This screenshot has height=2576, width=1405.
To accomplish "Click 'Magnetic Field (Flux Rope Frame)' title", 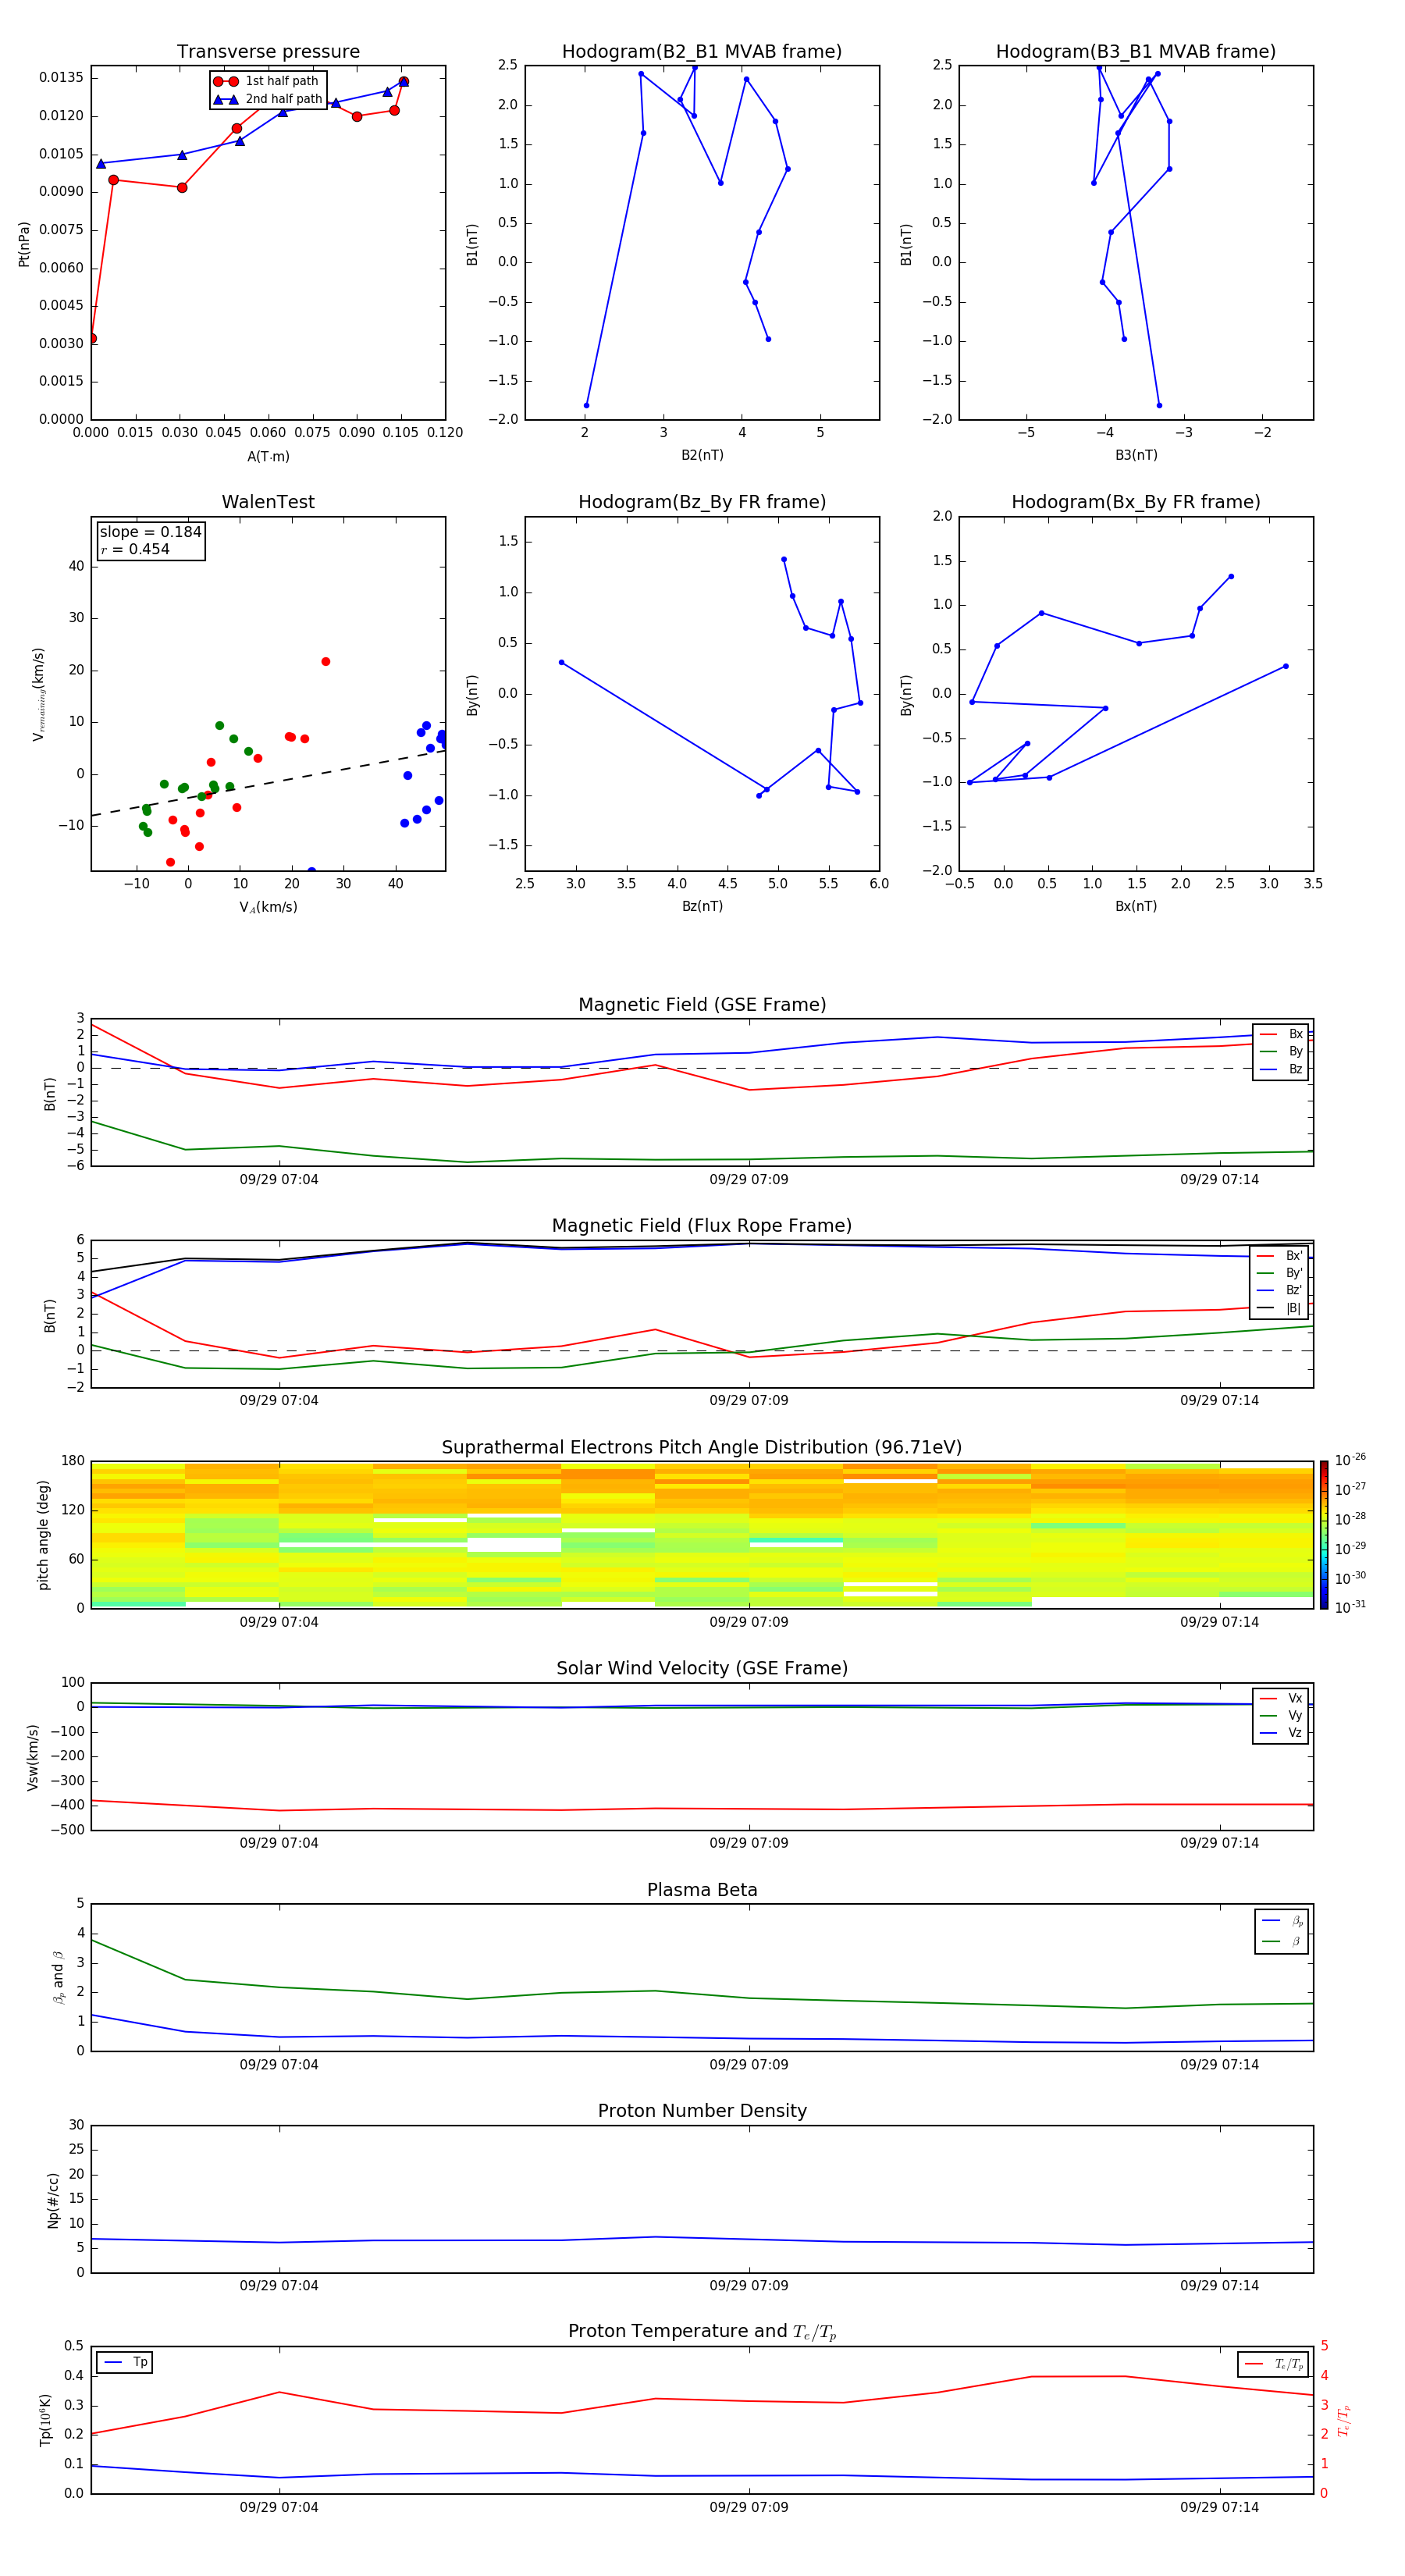I will coord(702,1226).
